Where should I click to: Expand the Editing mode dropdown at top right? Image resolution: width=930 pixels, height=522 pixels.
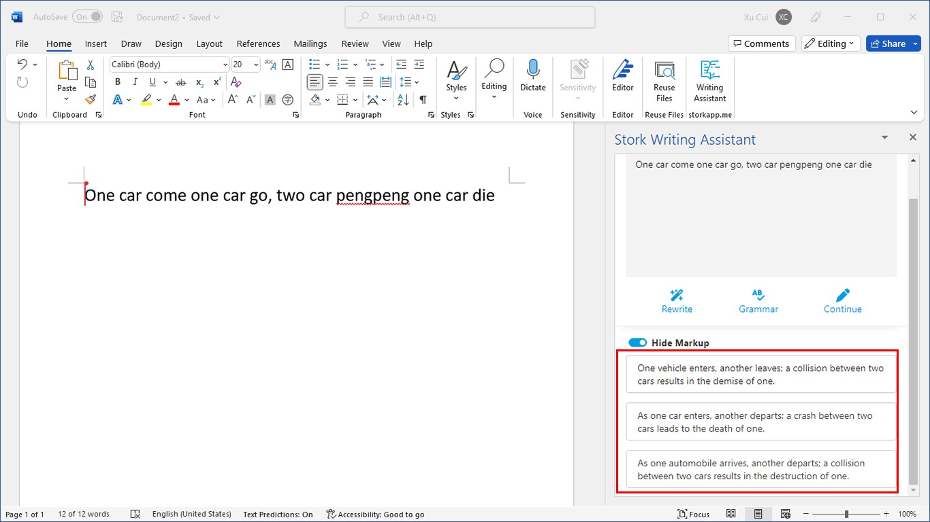831,43
